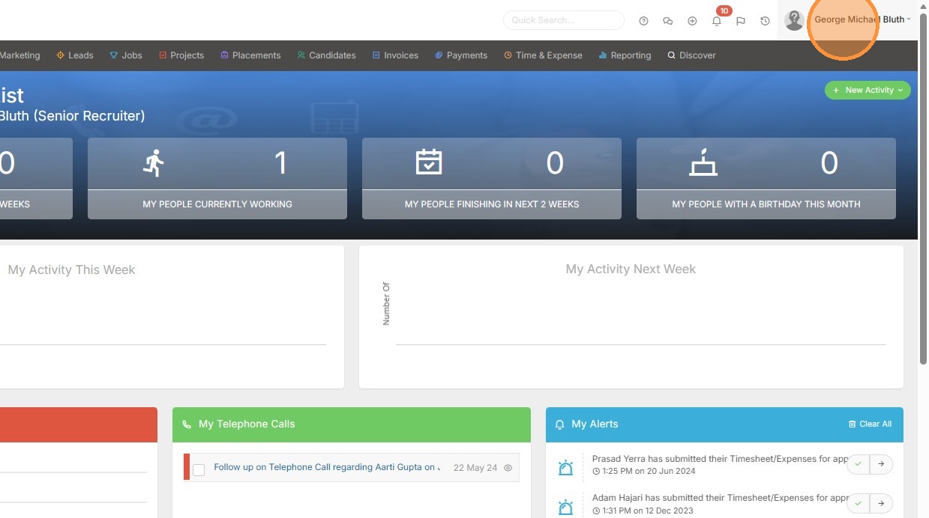Go to the Placements menu
The height and width of the screenshot is (518, 929).
(x=250, y=55)
